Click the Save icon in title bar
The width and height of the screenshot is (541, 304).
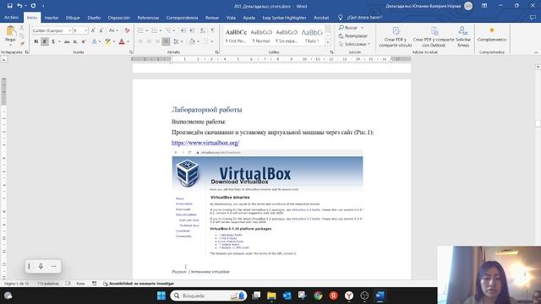pos(9,6)
